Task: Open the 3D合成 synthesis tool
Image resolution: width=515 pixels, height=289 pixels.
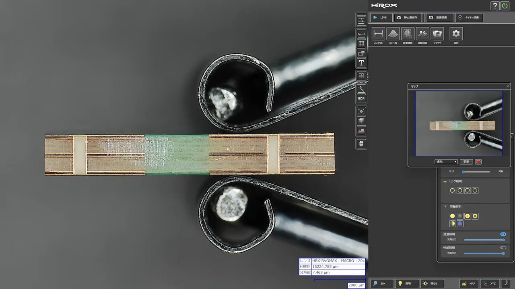Action: click(x=393, y=34)
